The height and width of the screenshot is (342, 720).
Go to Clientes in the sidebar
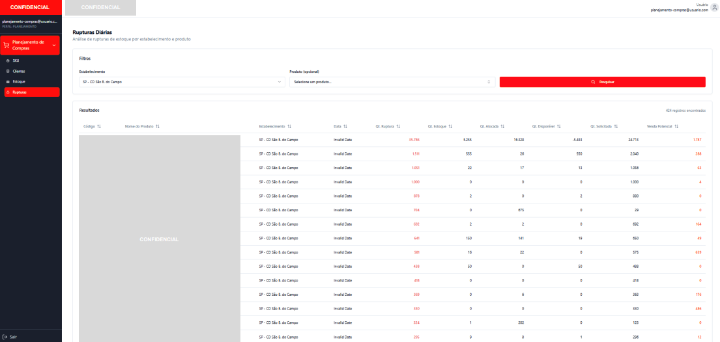click(x=19, y=71)
